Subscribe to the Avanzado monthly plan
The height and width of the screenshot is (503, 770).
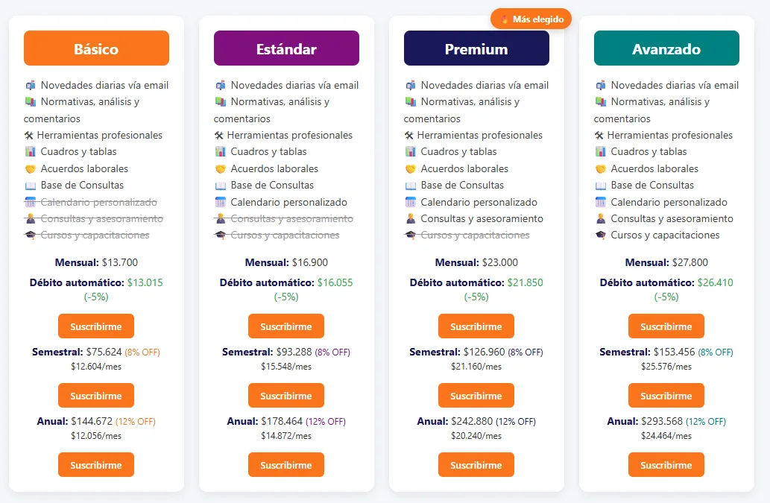666,326
